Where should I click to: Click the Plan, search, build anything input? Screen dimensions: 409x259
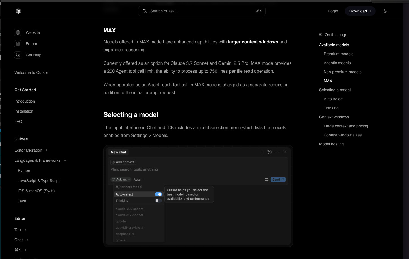[134, 169]
